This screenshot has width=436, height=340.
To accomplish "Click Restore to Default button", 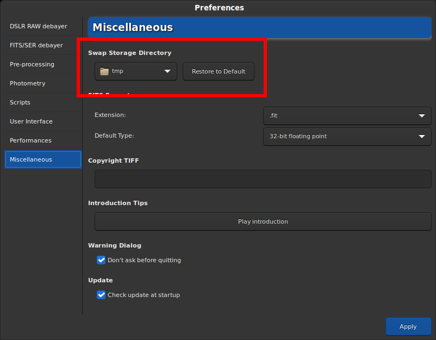I will pos(219,71).
